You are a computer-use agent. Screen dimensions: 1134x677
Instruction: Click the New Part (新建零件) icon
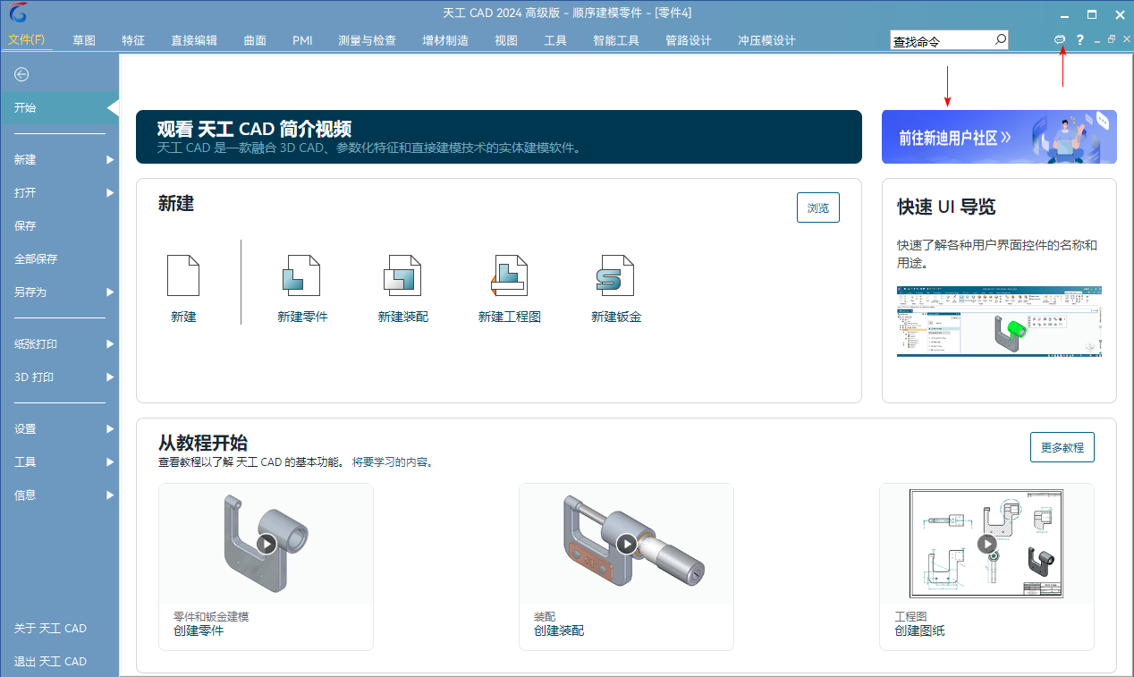[302, 275]
